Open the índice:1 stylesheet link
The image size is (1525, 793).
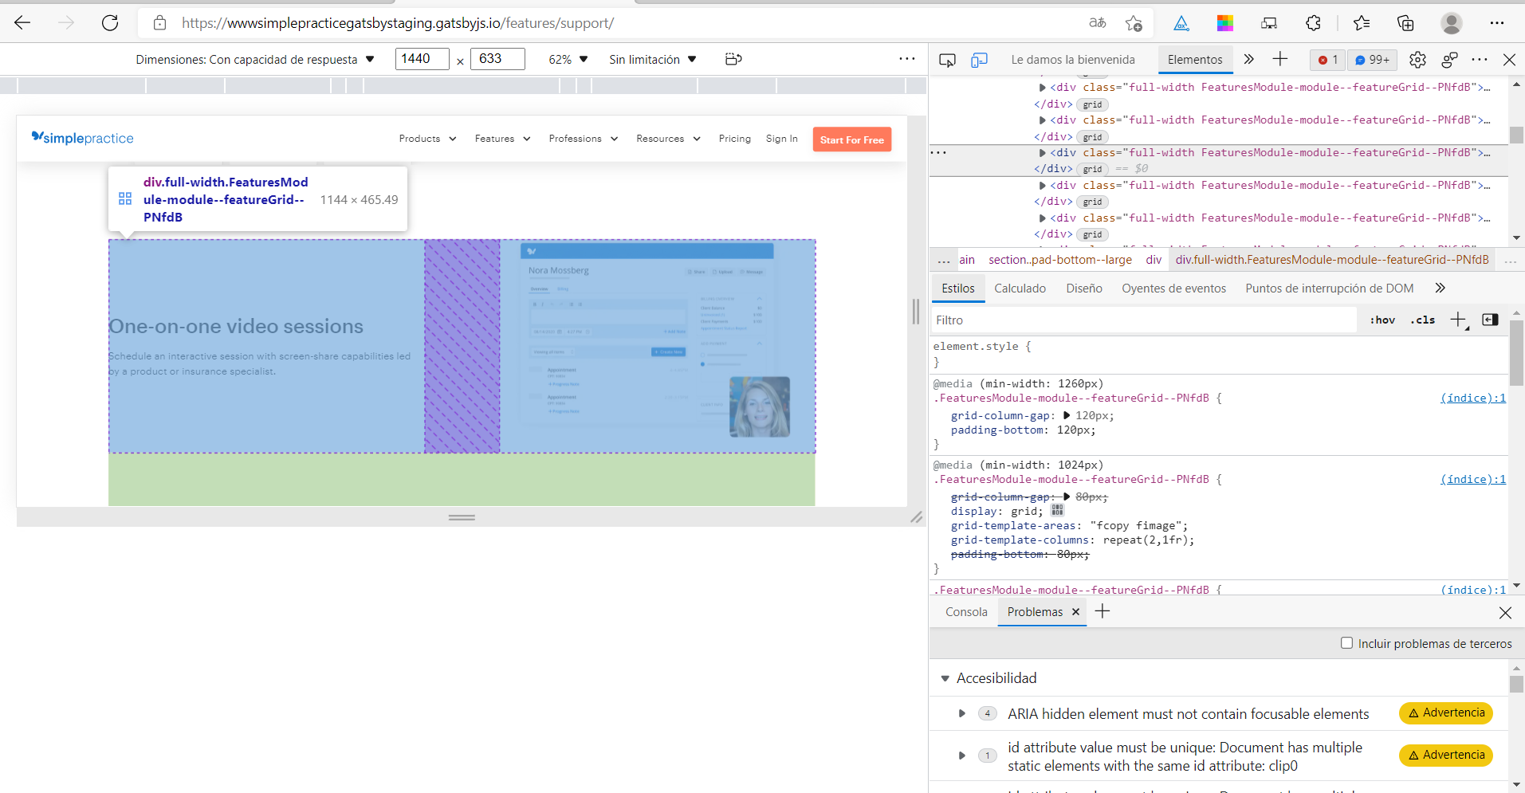[1472, 398]
